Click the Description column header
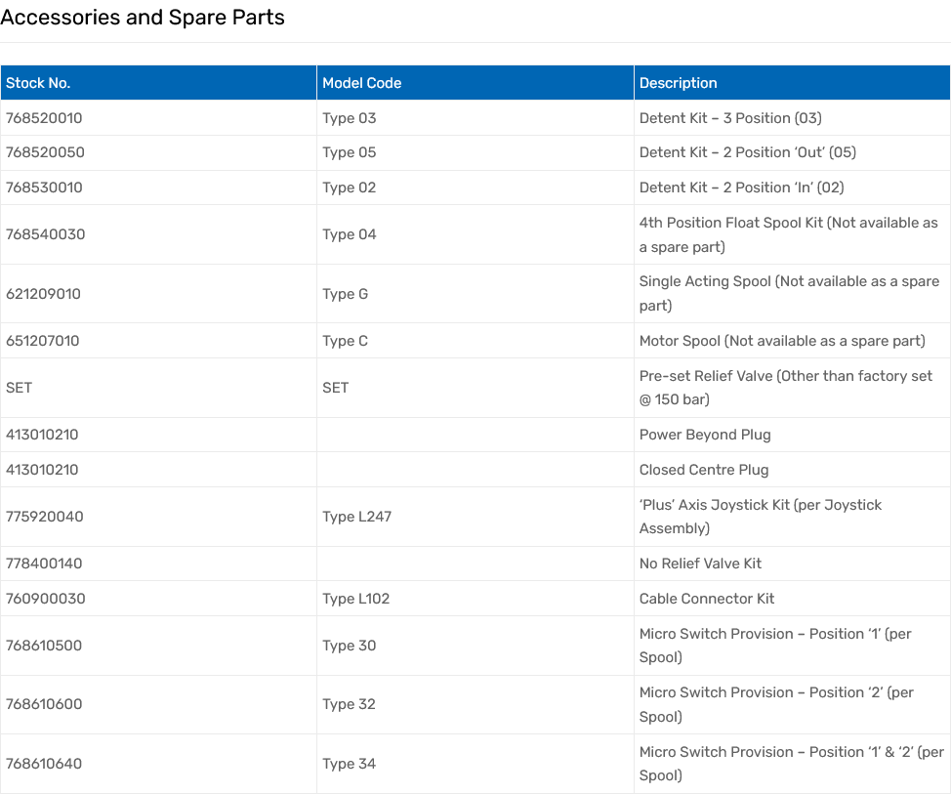The height and width of the screenshot is (794, 951). 678,83
